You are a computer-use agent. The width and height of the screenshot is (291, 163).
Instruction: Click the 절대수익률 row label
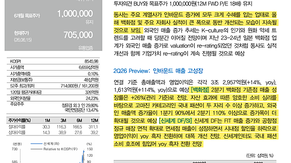point(17,127)
